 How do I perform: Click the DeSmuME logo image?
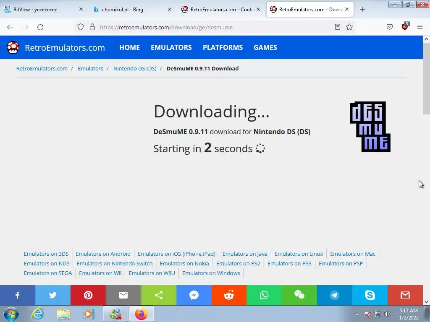point(370,127)
